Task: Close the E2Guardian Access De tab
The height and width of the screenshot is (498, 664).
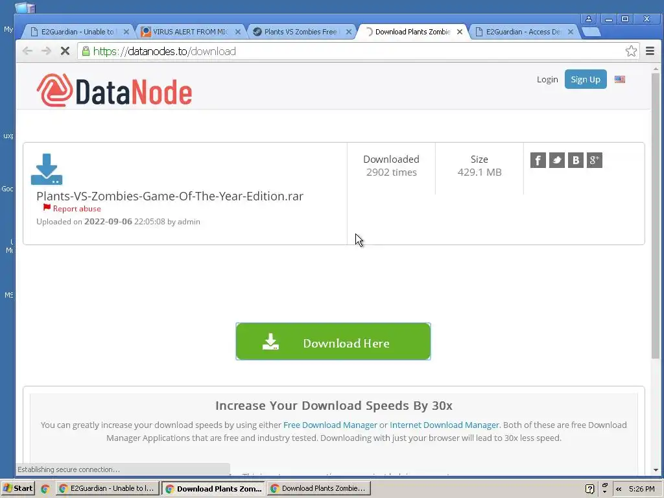Action: 571,32
